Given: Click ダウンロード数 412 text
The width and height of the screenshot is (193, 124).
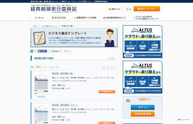Looking at the screenshot, I should pyautogui.click(x=61, y=88).
